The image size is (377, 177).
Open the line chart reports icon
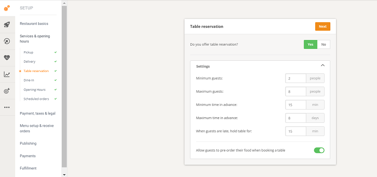click(x=7, y=74)
